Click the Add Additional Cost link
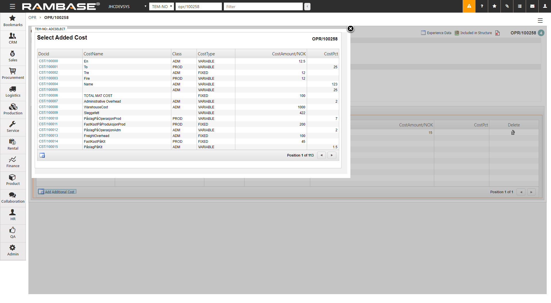Screen dimensions: 551x303 pyautogui.click(x=59, y=192)
